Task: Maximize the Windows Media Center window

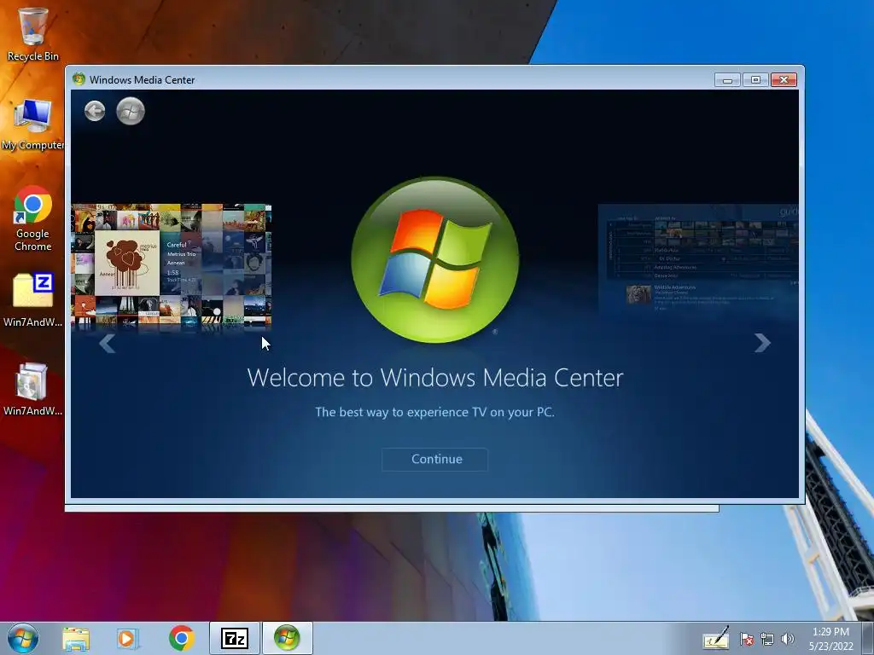Action: [756, 80]
